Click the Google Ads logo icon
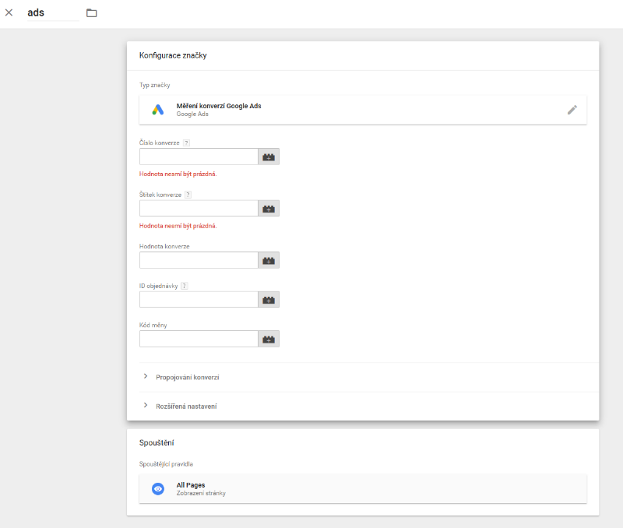This screenshot has height=528, width=623. 158,110
